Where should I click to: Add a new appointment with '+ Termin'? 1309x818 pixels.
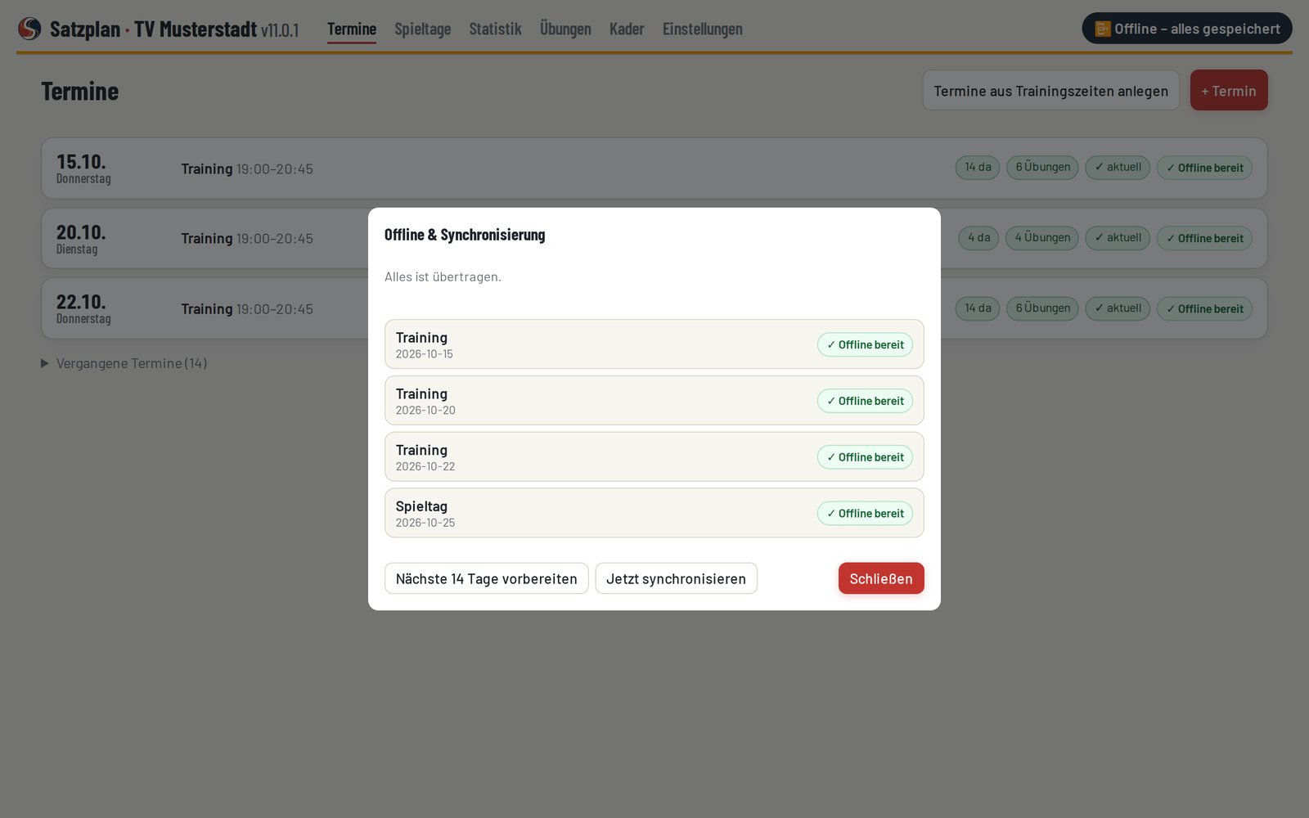(x=1229, y=90)
